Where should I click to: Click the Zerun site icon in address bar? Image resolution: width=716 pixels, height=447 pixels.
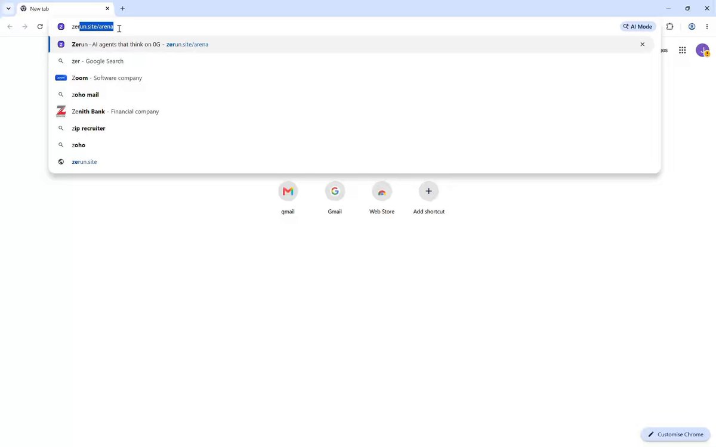click(x=61, y=27)
